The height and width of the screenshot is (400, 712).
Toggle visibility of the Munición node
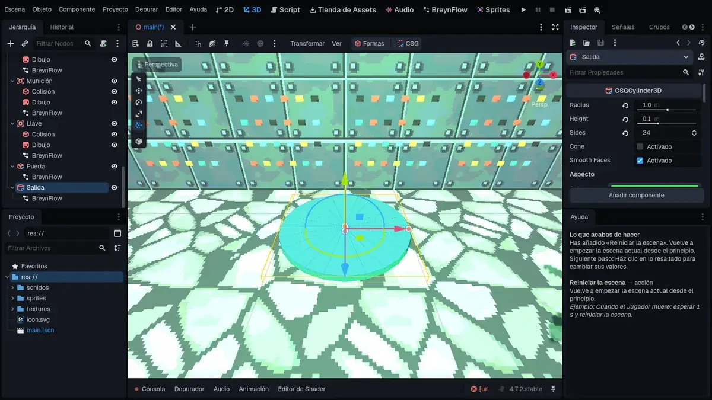pyautogui.click(x=115, y=81)
